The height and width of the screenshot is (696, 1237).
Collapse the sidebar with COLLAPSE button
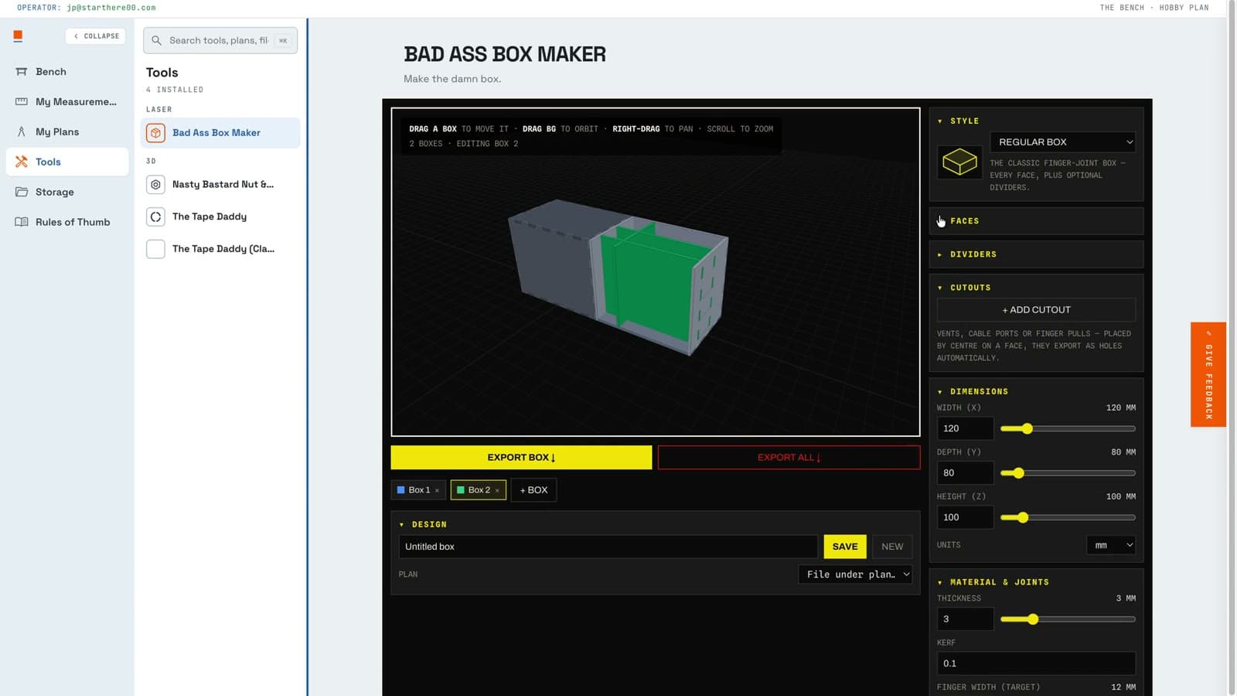click(96, 36)
